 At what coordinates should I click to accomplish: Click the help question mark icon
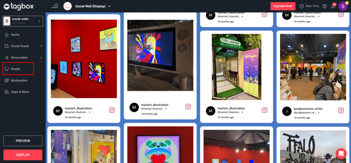point(325,6)
